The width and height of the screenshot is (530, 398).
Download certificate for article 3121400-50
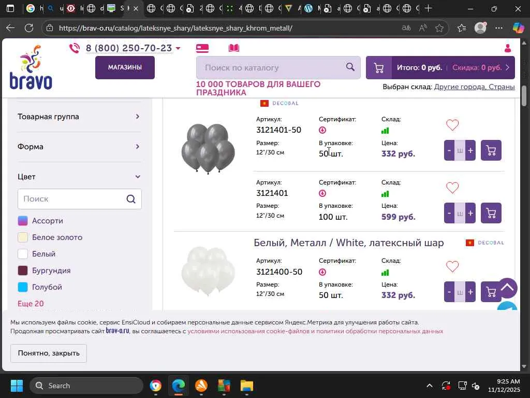click(322, 272)
